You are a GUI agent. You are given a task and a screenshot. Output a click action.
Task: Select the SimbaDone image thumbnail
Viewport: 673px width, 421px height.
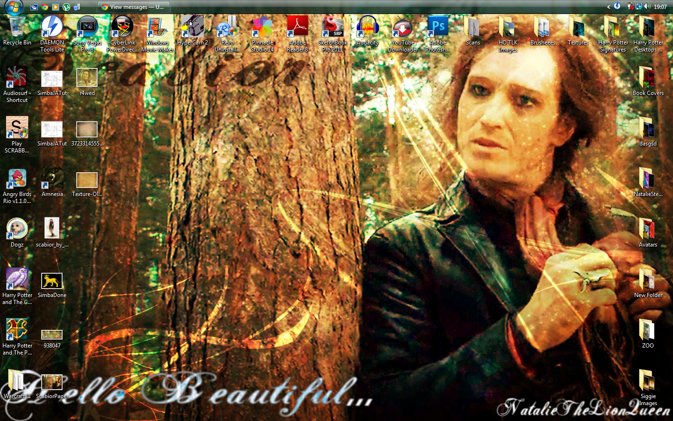pos(52,282)
